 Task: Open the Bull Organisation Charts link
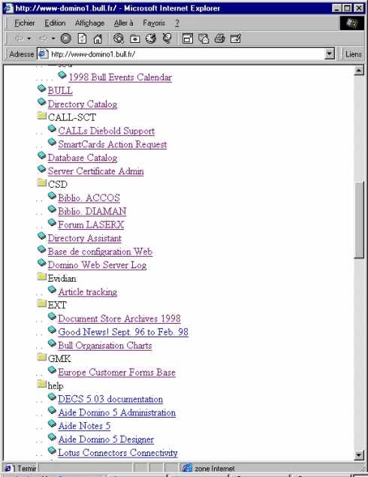coord(105,346)
